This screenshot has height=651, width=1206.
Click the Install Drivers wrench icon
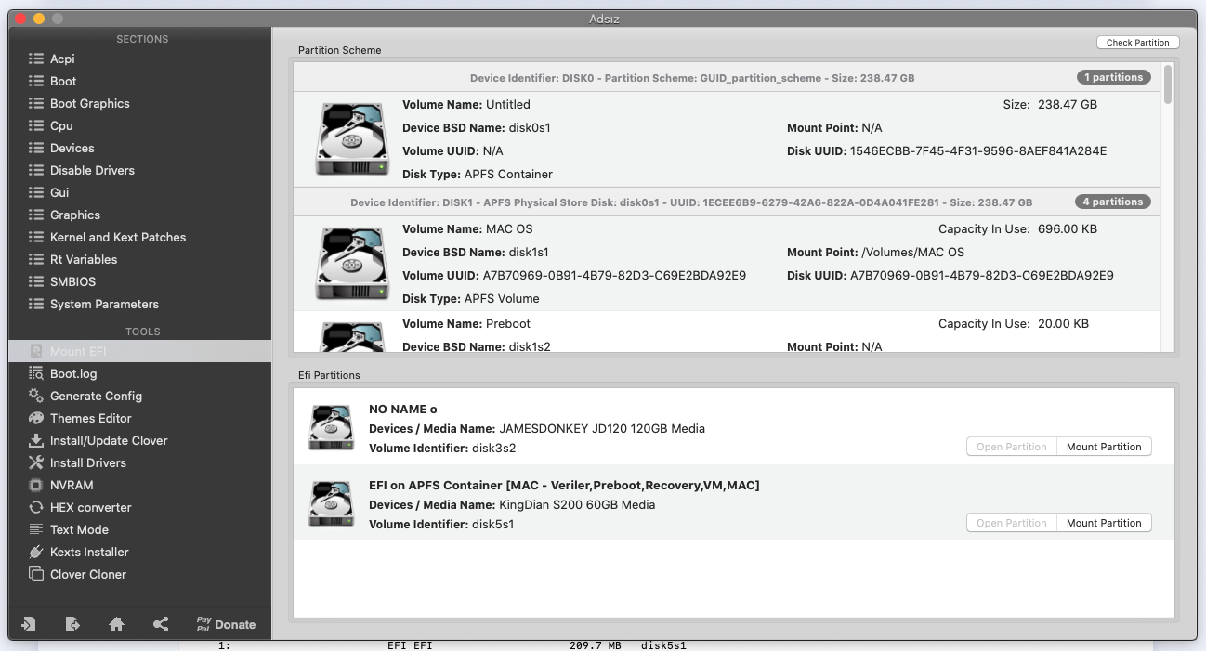36,462
